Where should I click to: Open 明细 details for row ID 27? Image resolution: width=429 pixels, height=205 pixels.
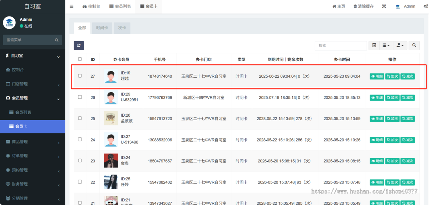click(x=377, y=76)
